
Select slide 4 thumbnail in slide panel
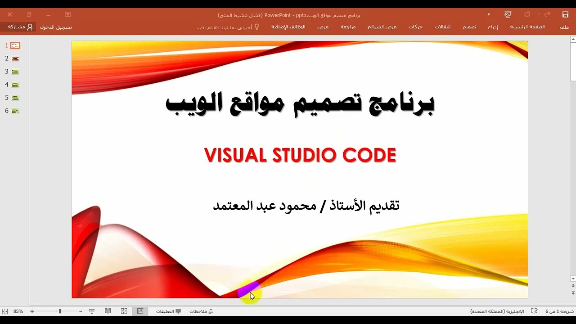(15, 85)
